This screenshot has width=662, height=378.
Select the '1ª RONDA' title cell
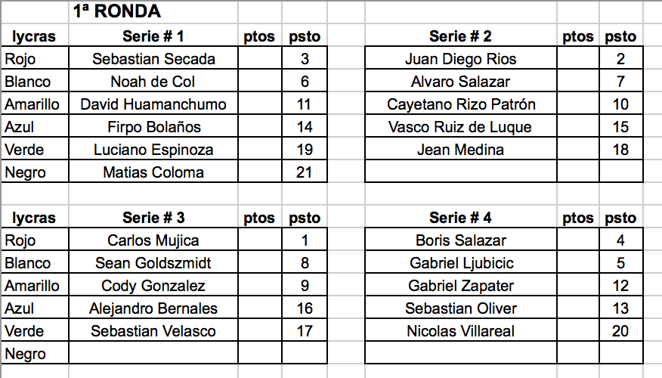[153, 12]
